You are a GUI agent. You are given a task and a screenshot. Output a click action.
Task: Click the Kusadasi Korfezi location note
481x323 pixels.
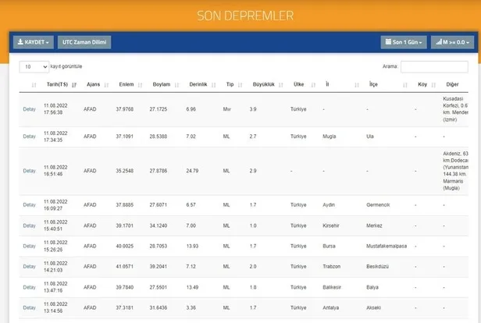point(455,109)
